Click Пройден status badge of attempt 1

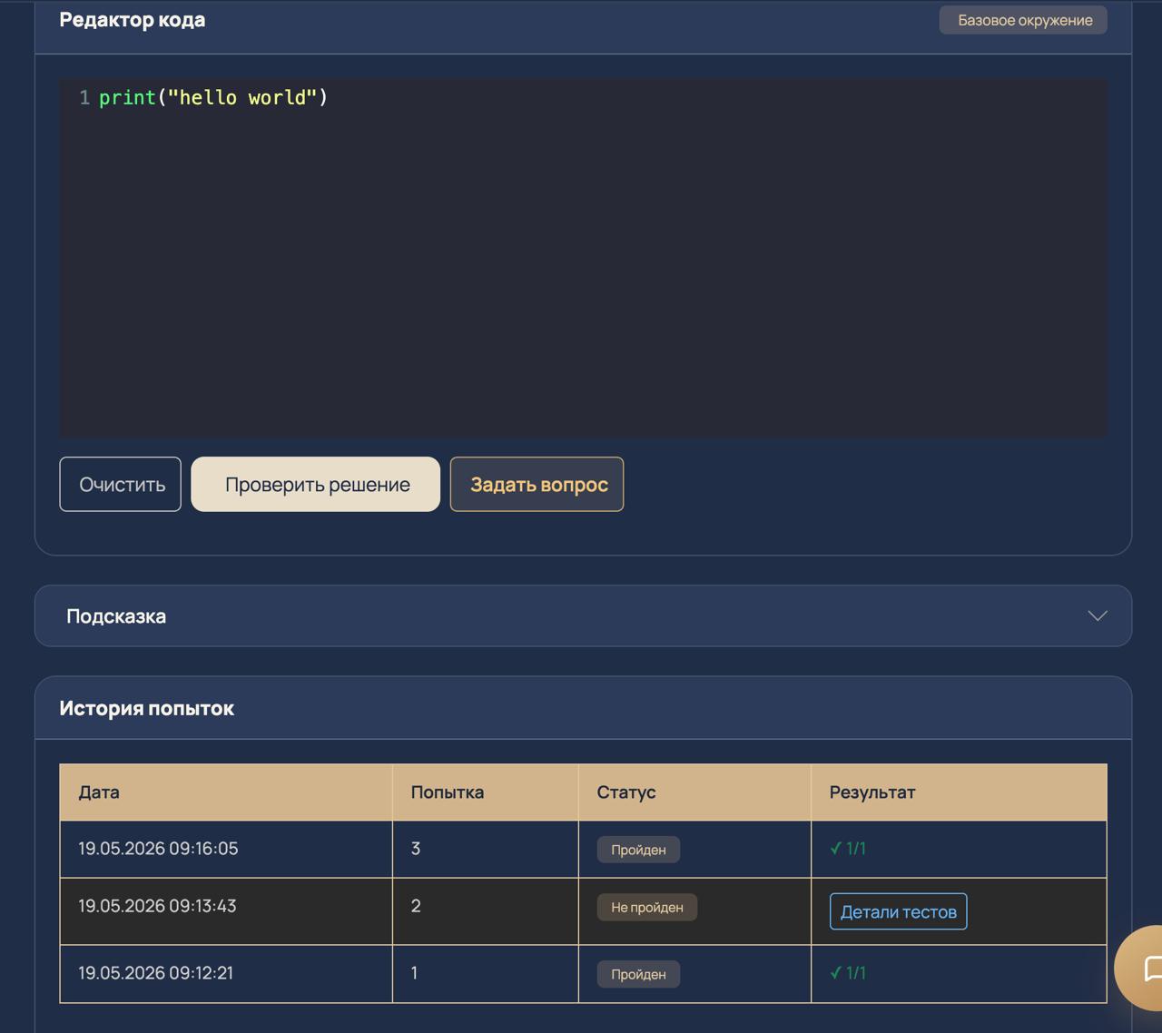click(x=638, y=974)
